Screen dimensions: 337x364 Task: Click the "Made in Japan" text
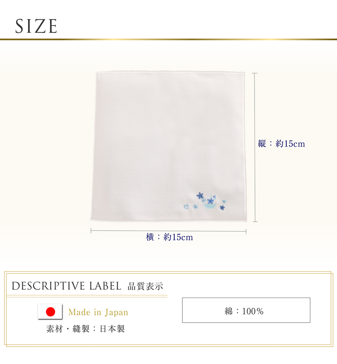pos(98,312)
